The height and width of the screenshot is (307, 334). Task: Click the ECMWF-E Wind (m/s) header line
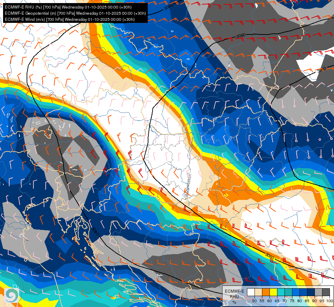70,19
